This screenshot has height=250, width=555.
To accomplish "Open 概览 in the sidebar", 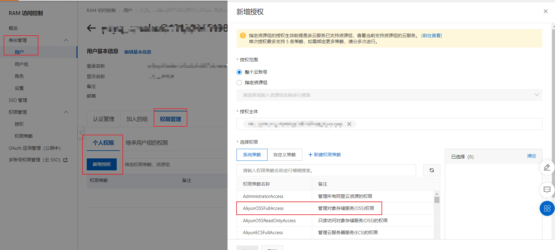I will click(13, 28).
